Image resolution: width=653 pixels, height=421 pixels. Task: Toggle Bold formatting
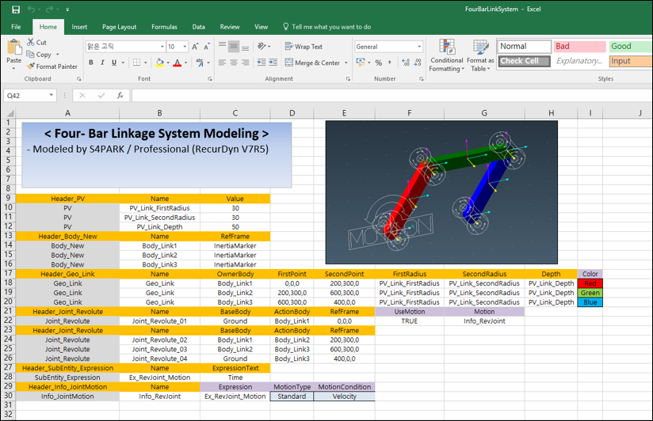coord(91,63)
